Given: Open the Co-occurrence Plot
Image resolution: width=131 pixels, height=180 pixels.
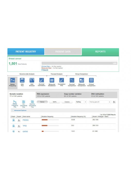Looking at the screenshot, I should 23,104.
